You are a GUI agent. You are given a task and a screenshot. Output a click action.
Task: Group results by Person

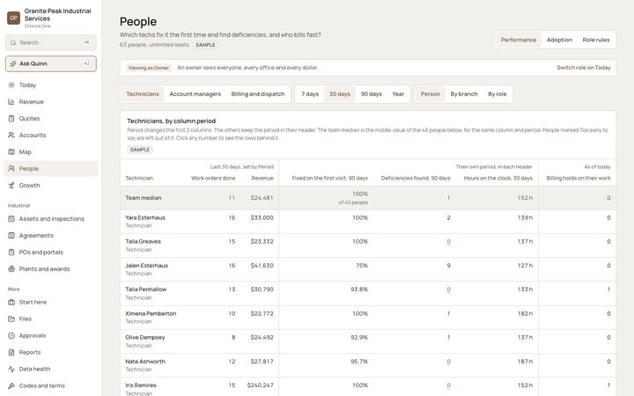click(x=431, y=94)
